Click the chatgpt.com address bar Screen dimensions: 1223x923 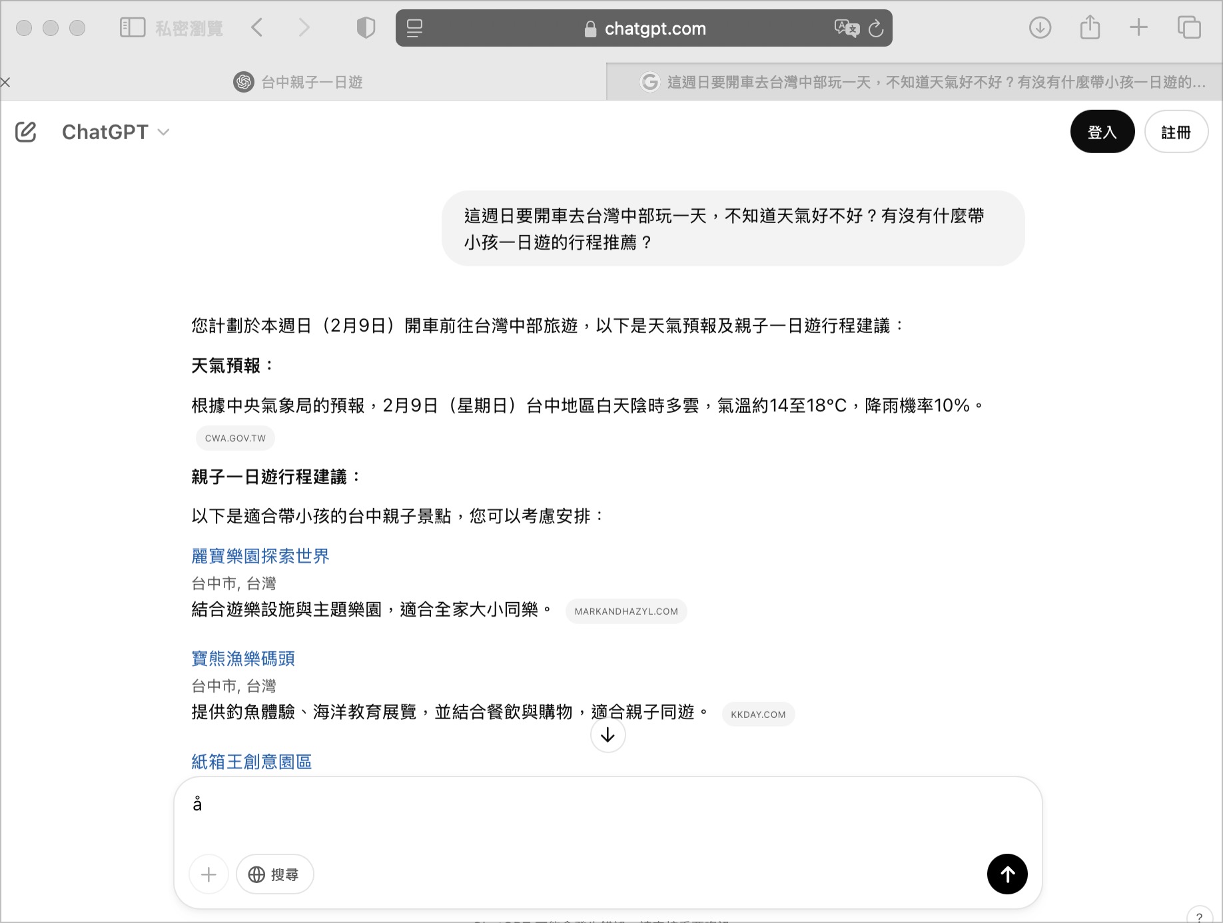click(643, 28)
